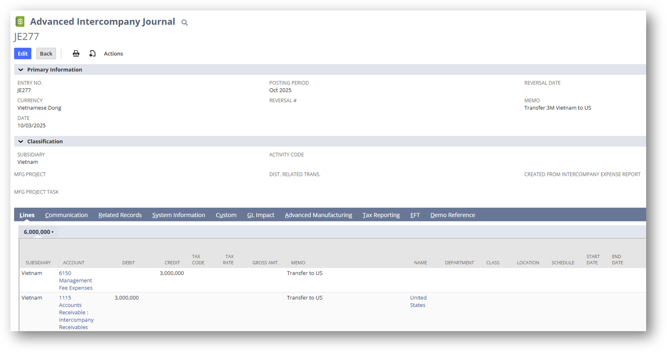Collapse the Primary Information section
This screenshot has width=667, height=352.
coord(20,70)
